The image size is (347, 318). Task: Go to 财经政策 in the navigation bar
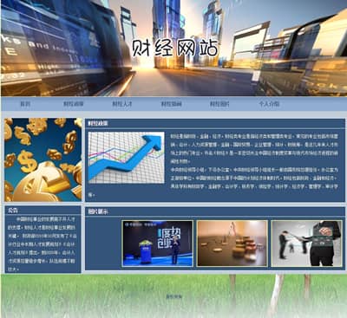[x=74, y=104]
